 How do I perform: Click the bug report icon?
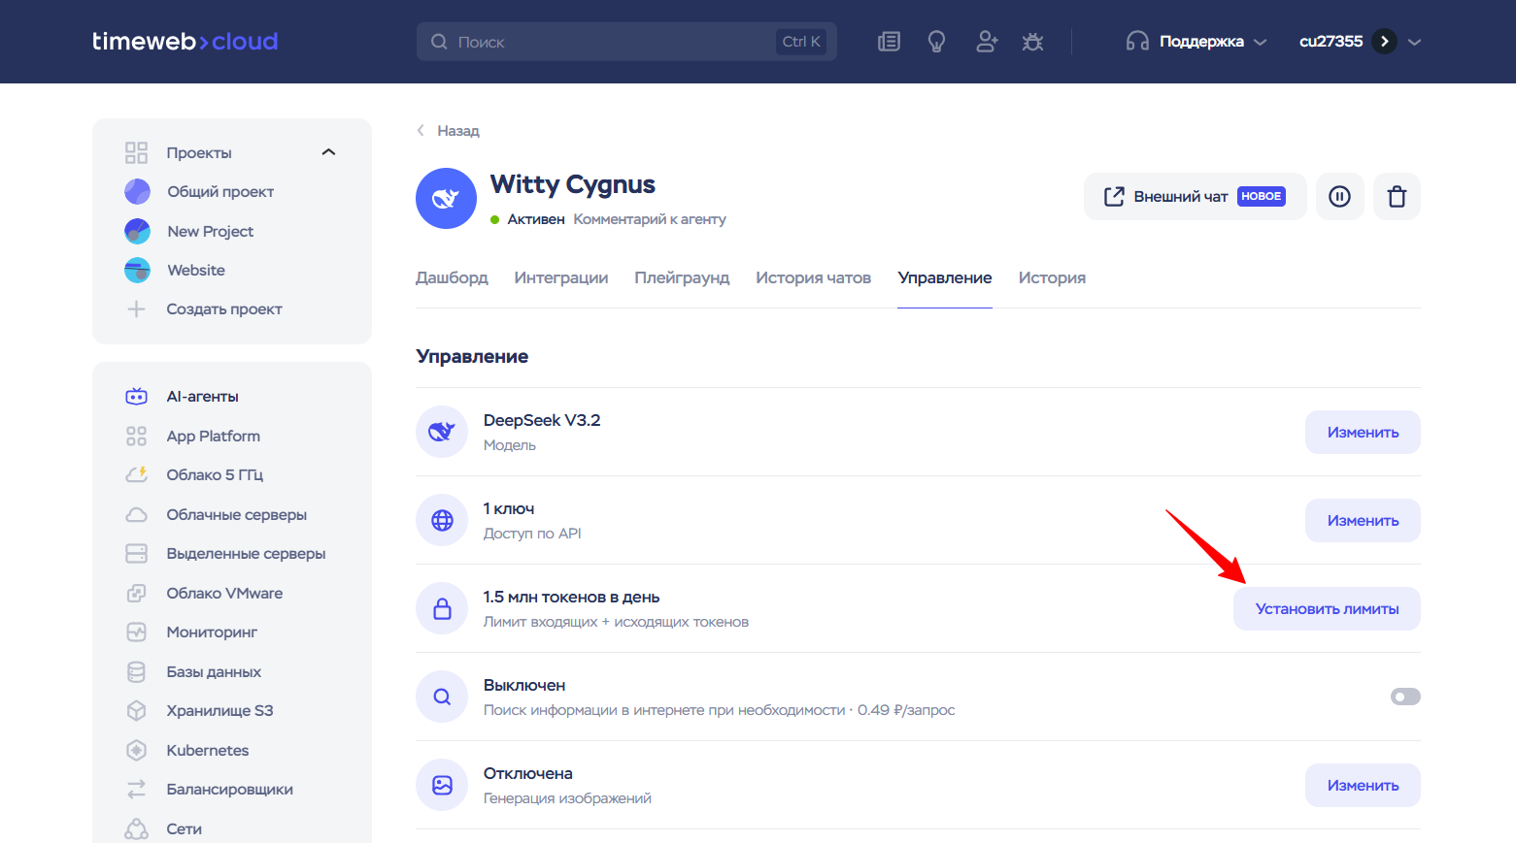coord(1032,42)
